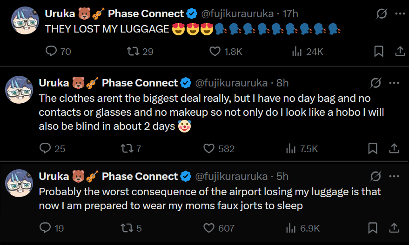
Task: Open the more menu on the 8h tweet
Action: tap(394, 83)
